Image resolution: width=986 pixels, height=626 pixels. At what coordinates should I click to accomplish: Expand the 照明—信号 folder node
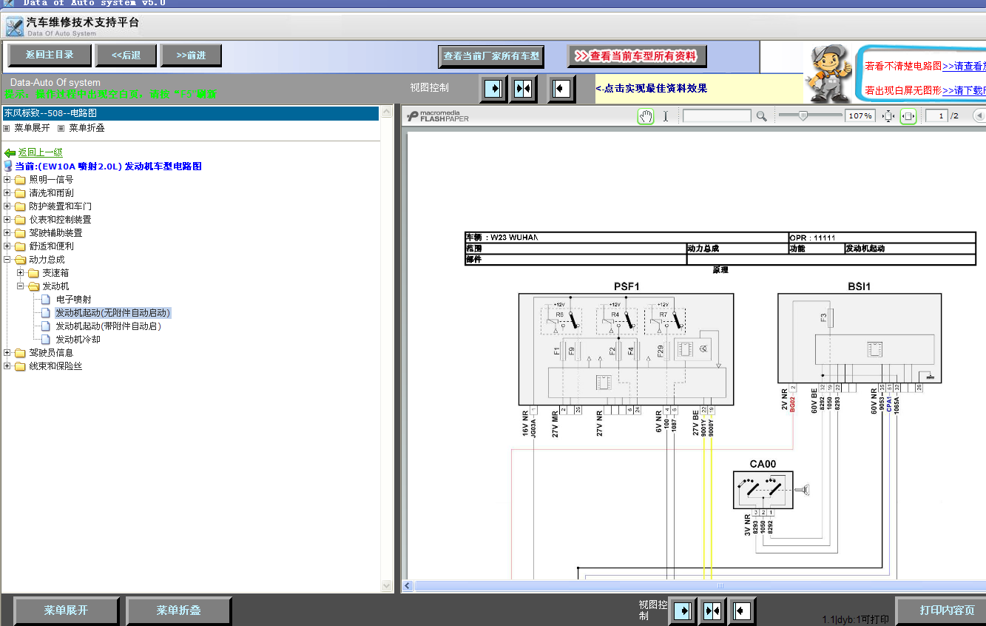7,180
